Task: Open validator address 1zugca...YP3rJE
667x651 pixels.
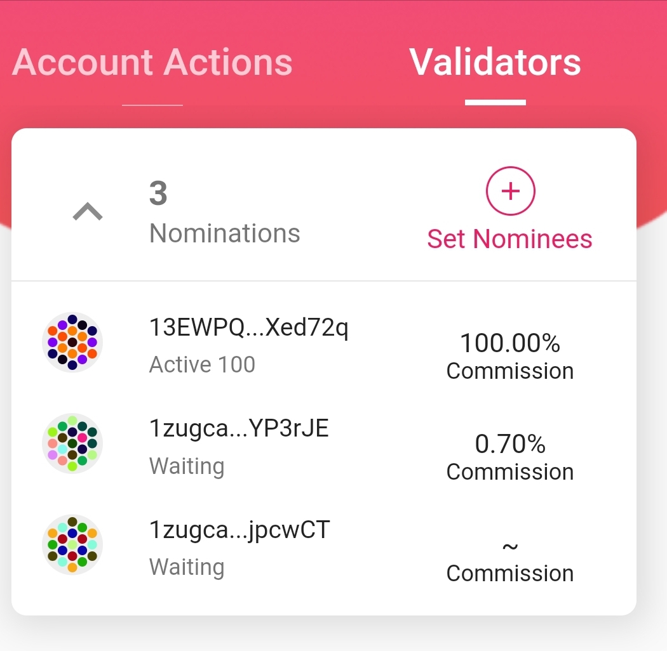Action: (x=239, y=429)
